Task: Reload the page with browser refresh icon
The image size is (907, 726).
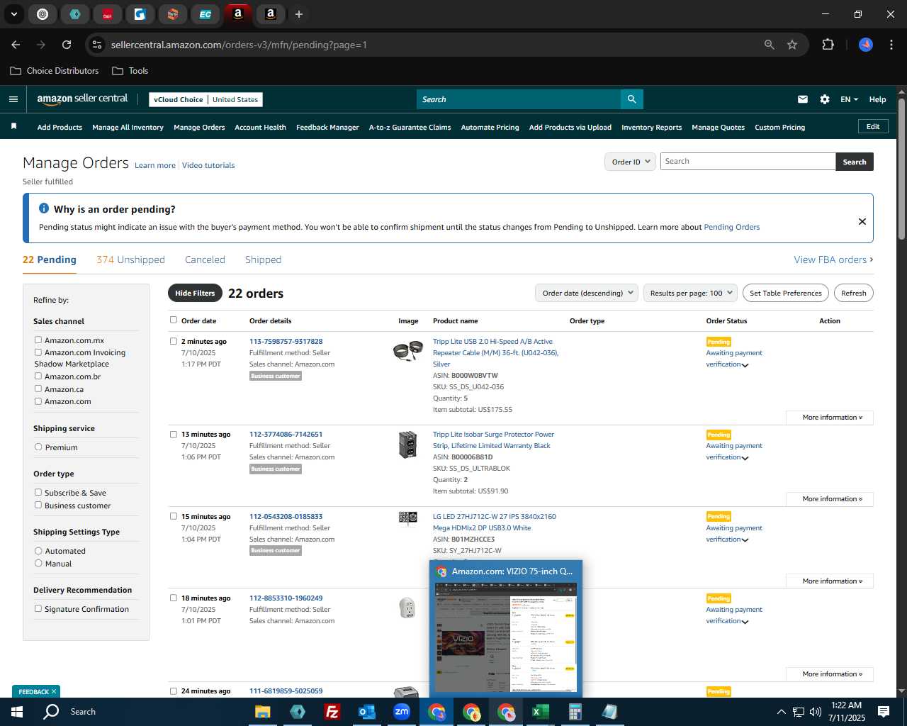Action: click(x=67, y=45)
